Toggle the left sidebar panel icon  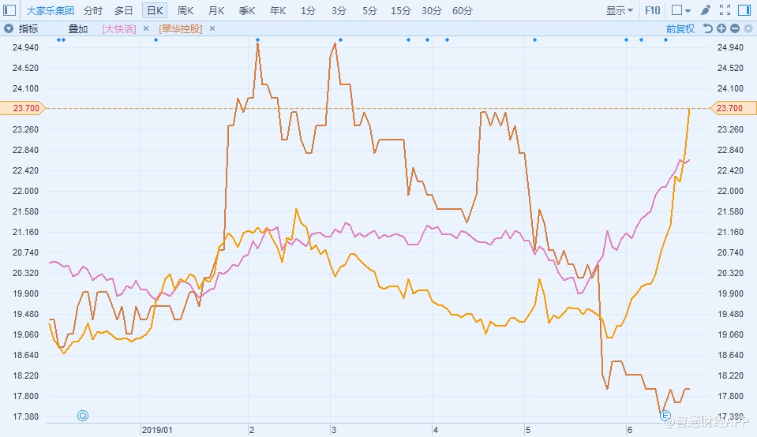[x=10, y=10]
